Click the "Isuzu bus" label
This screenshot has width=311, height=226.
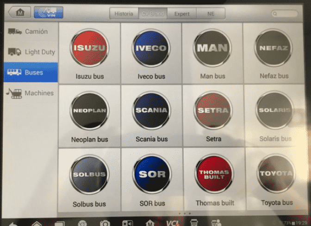tap(90, 76)
